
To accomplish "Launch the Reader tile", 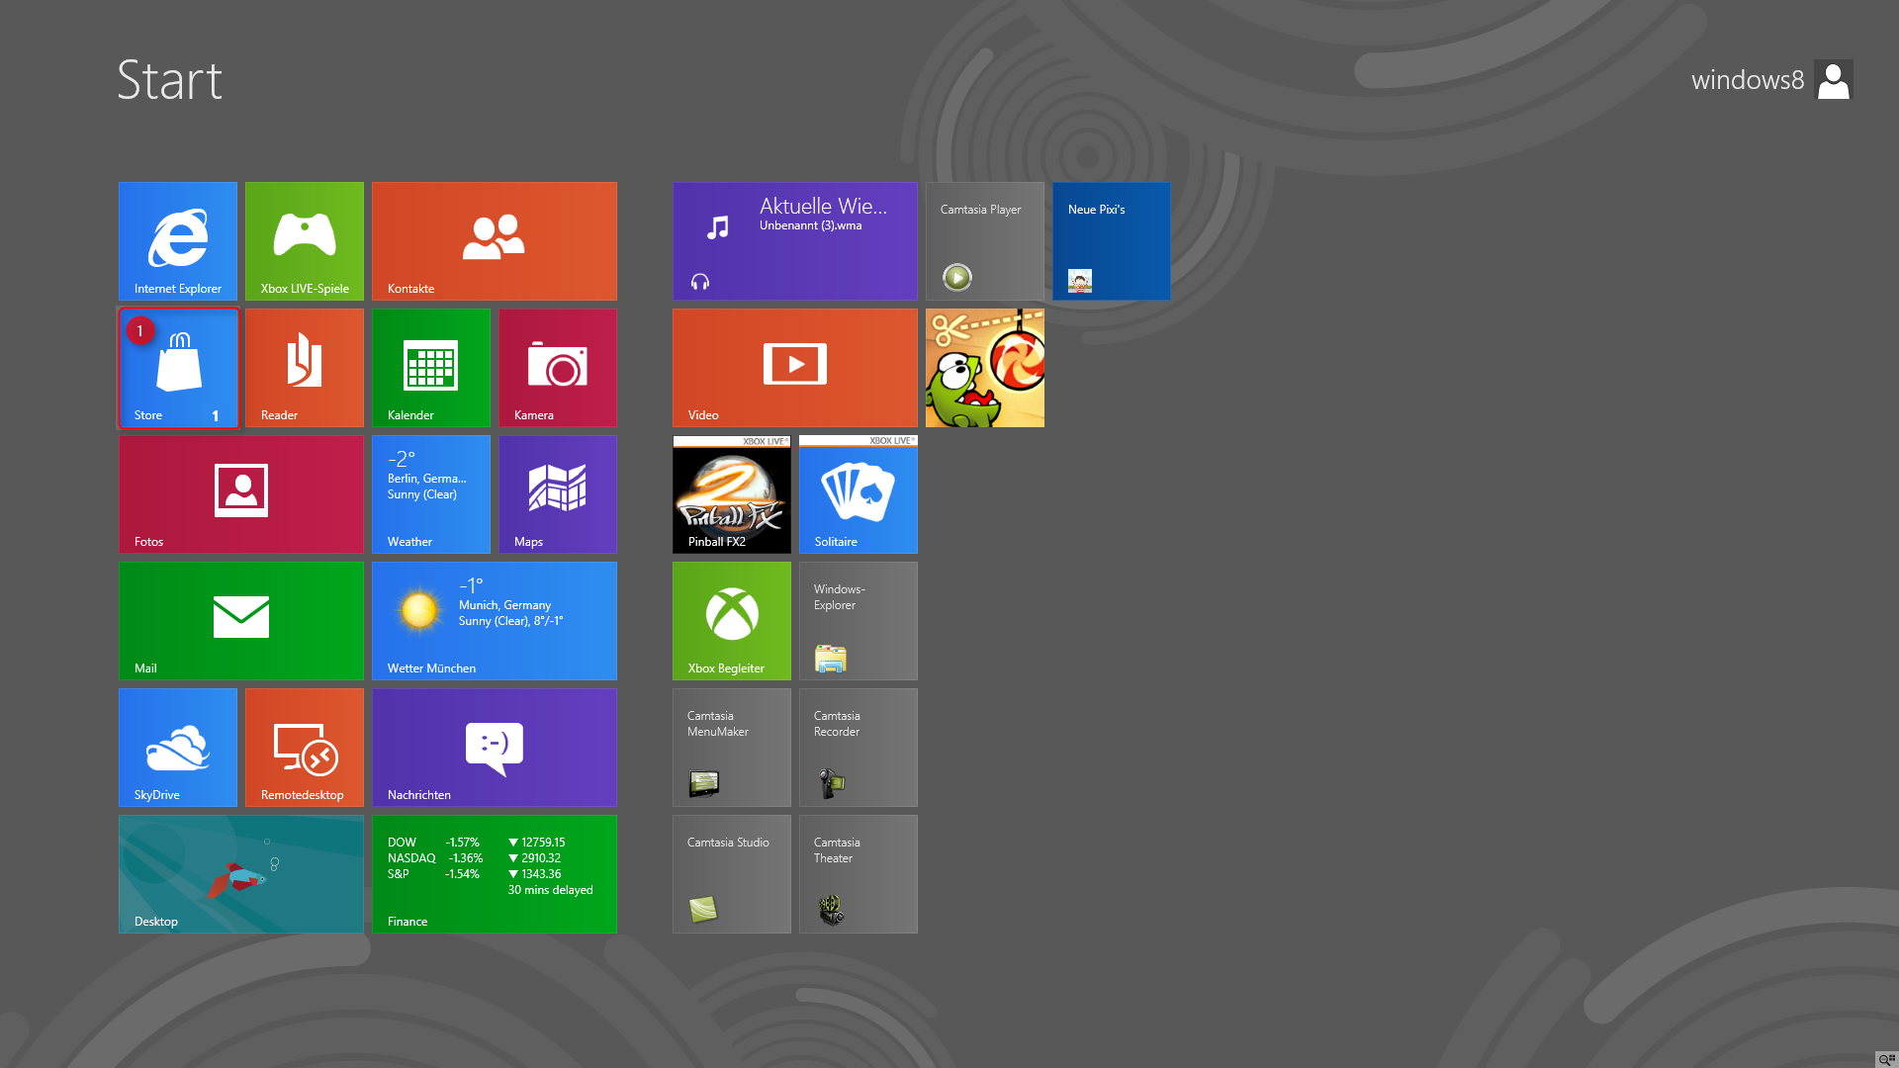I will (305, 368).
